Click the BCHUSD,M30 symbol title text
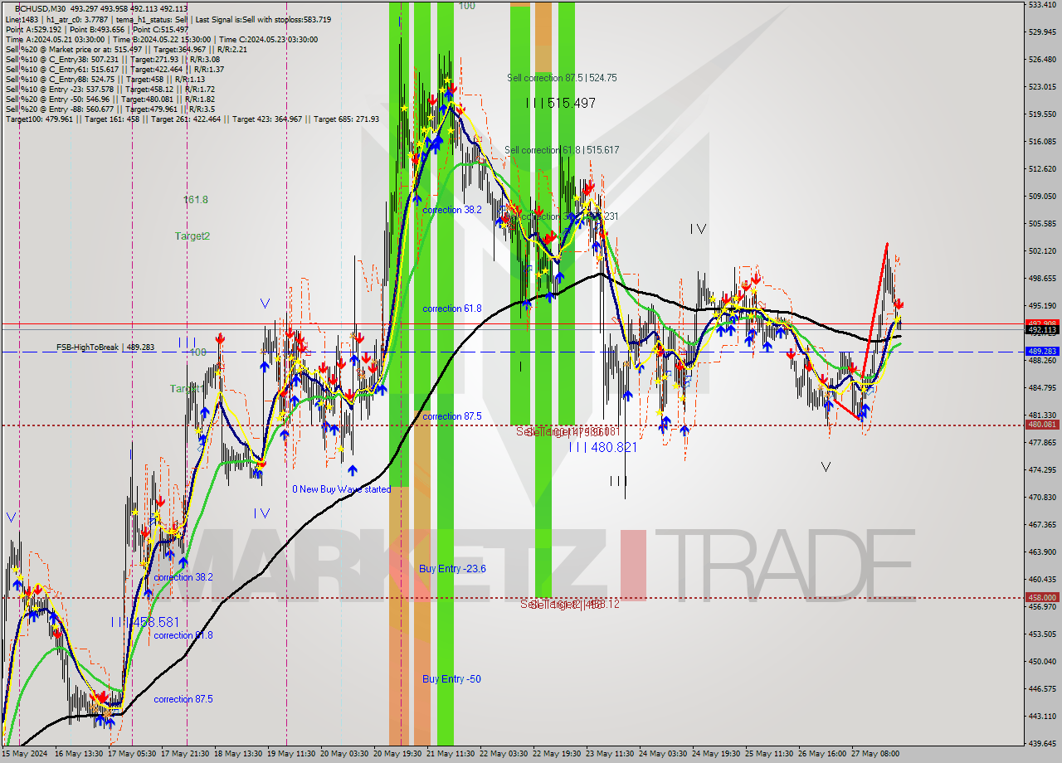 [x=41, y=8]
